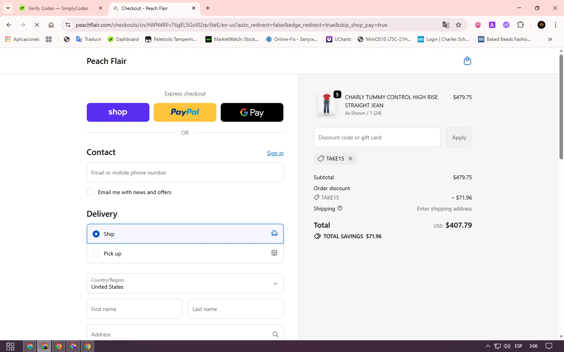Viewport: 564px width, 352px height.
Task: Open the Online-Fix bookmark
Action: point(292,39)
